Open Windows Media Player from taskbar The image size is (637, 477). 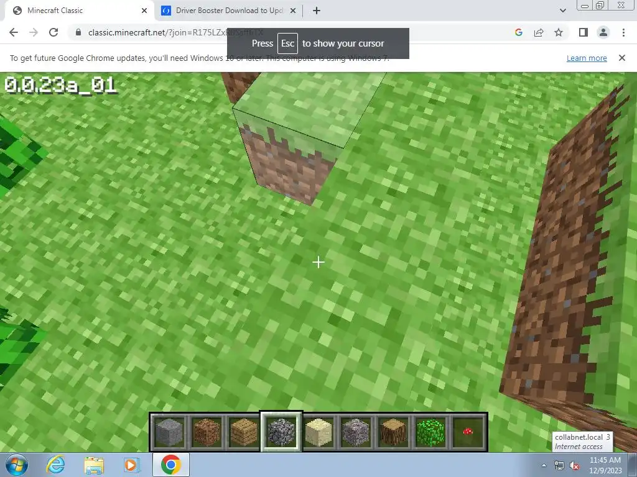(x=131, y=465)
